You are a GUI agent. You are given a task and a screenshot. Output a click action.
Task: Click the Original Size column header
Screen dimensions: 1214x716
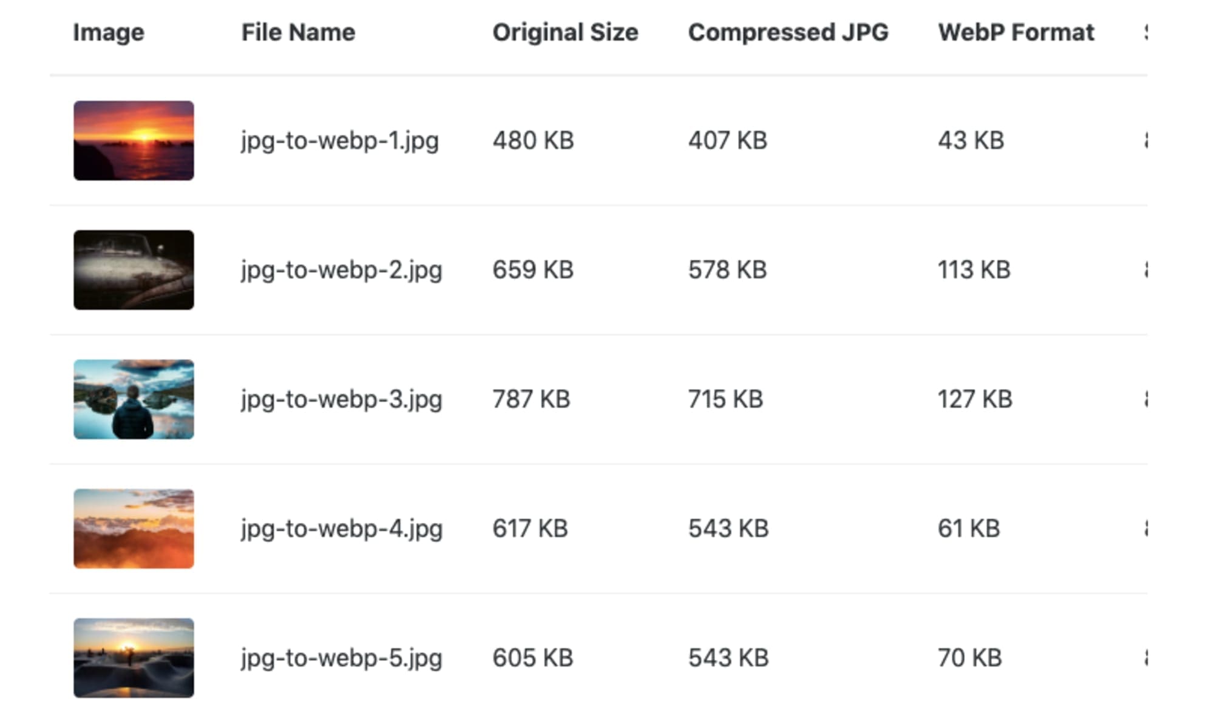(565, 32)
